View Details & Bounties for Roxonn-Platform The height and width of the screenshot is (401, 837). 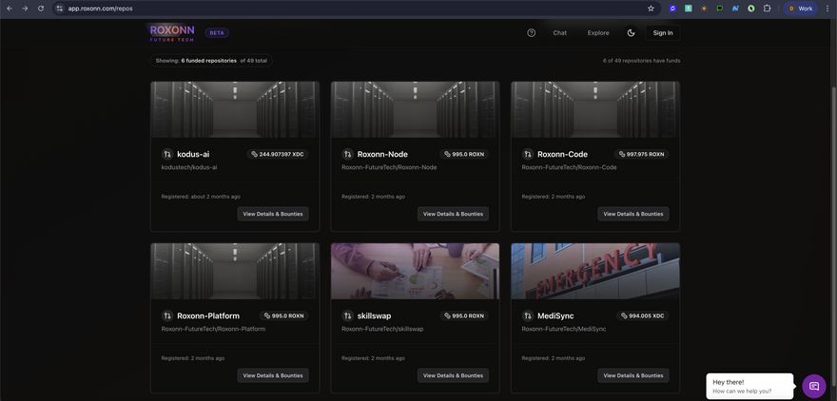pyautogui.click(x=273, y=375)
